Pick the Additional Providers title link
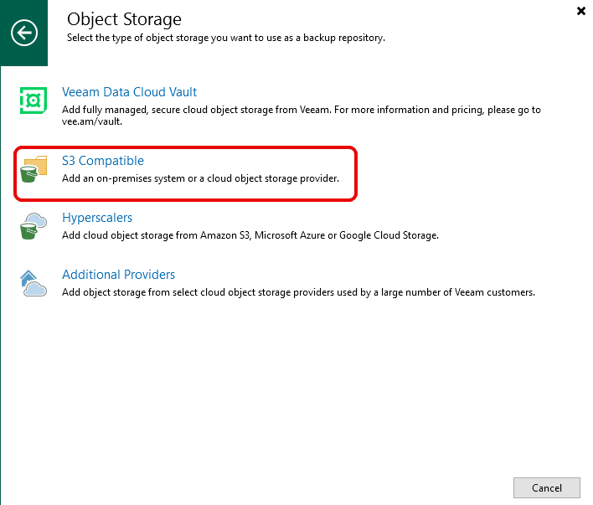593x505 pixels. [x=118, y=275]
